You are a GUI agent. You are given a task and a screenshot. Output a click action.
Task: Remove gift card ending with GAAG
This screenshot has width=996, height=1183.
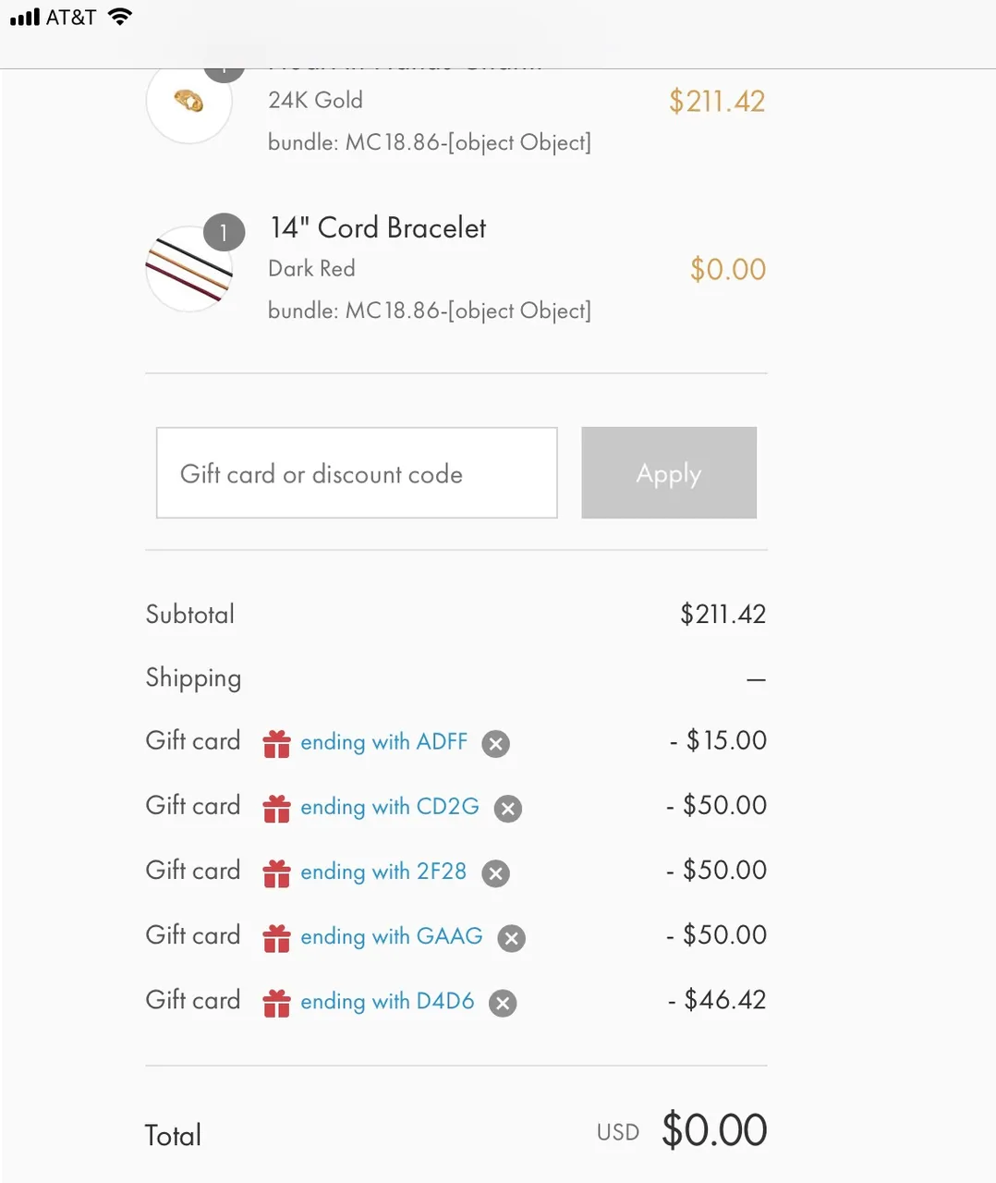(x=511, y=938)
